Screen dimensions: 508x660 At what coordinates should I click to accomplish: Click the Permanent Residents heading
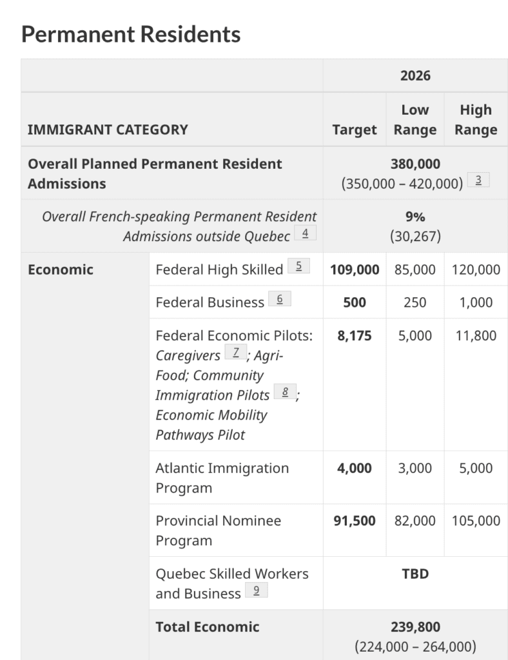(131, 34)
